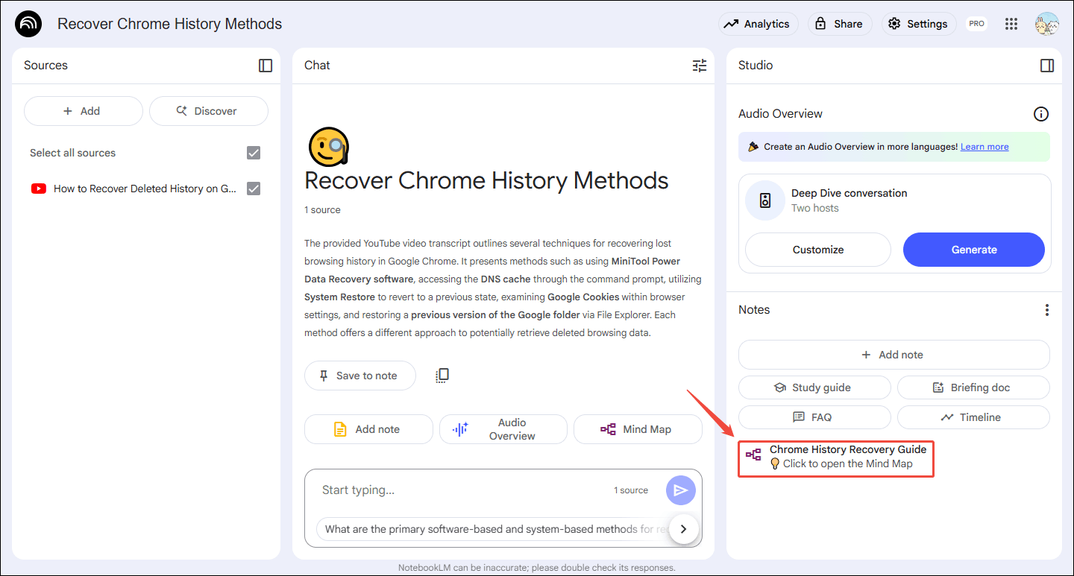This screenshot has width=1074, height=576.
Task: Uncheck the How to Recover Deleted History source
Action: [x=254, y=189]
